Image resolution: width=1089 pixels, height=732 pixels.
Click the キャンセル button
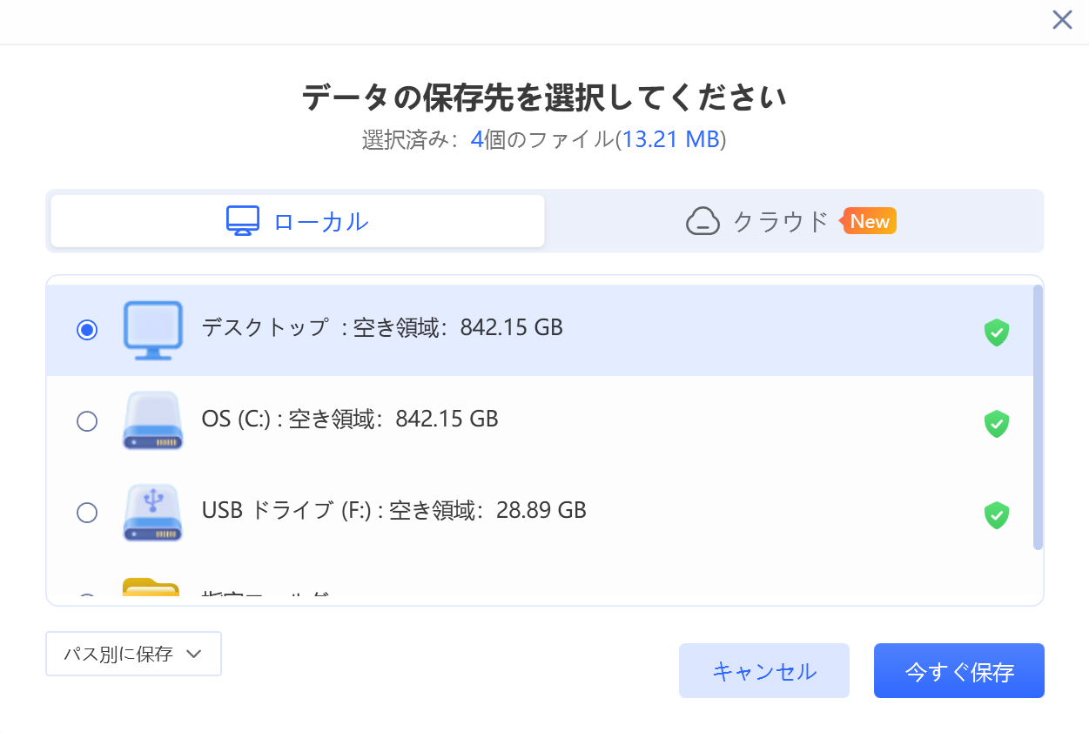tap(763, 670)
